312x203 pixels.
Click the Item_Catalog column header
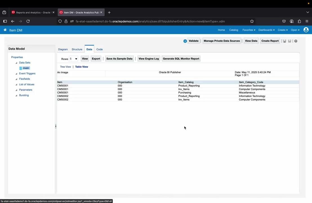pyautogui.click(x=186, y=82)
